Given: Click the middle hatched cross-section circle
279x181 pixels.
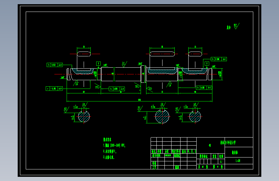Looking at the screenshot, I should pos(162,117).
